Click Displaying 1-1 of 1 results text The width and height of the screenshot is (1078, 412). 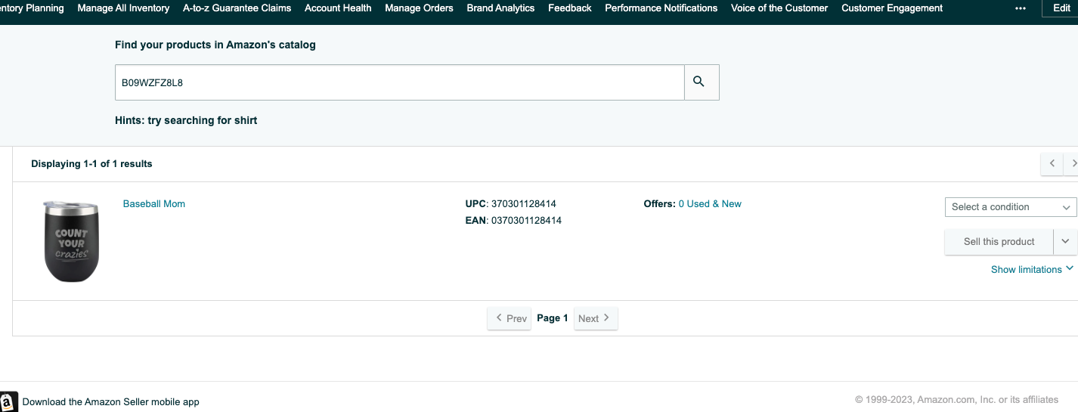point(91,164)
